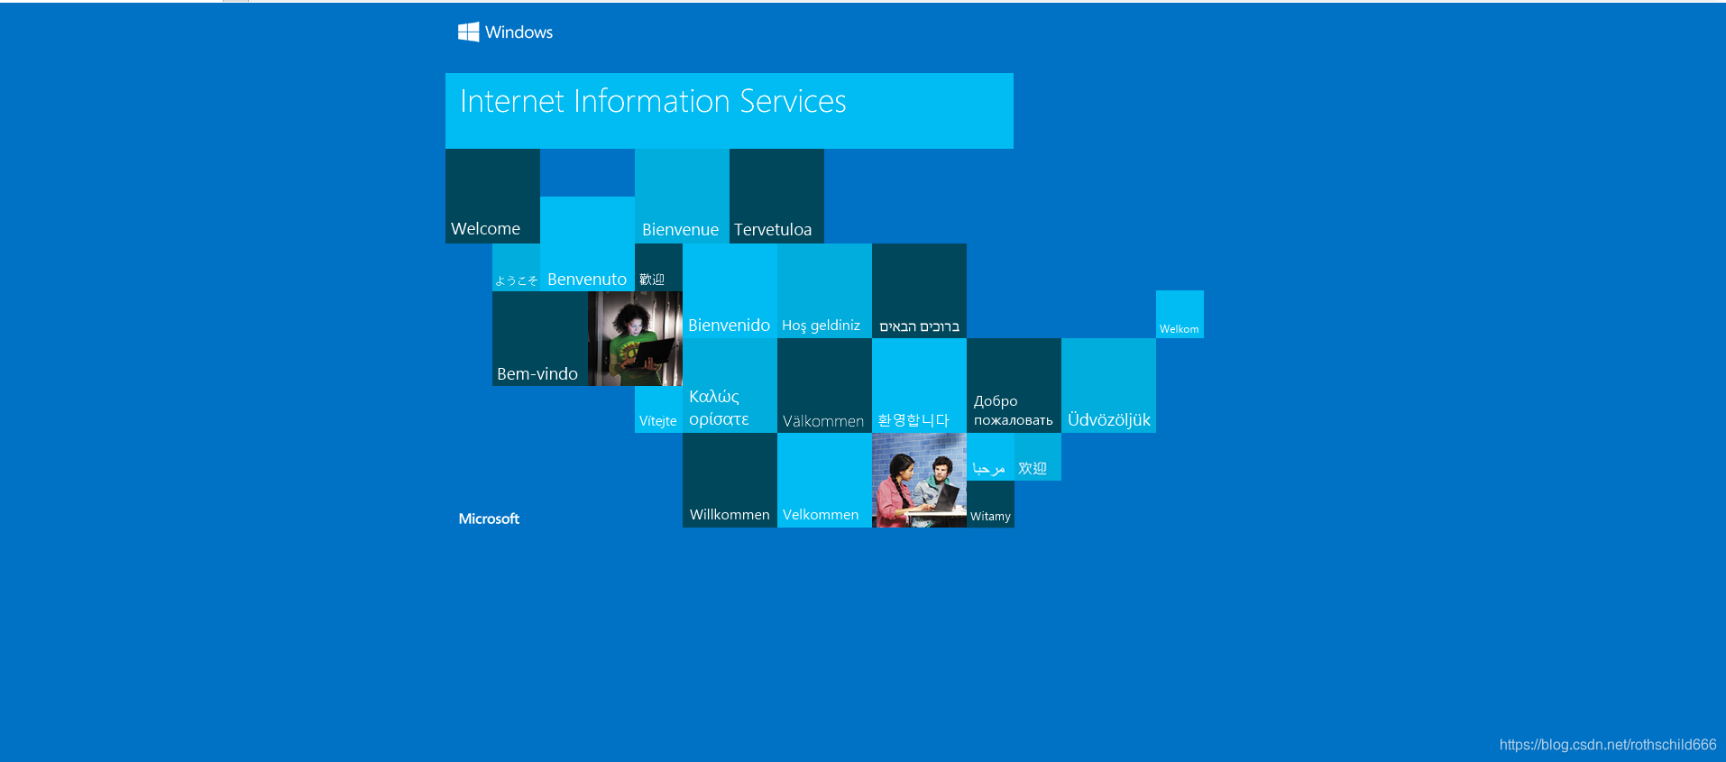Click the 歡迎 traditional Chinese tile
Image resolution: width=1726 pixels, height=762 pixels.
click(x=658, y=268)
